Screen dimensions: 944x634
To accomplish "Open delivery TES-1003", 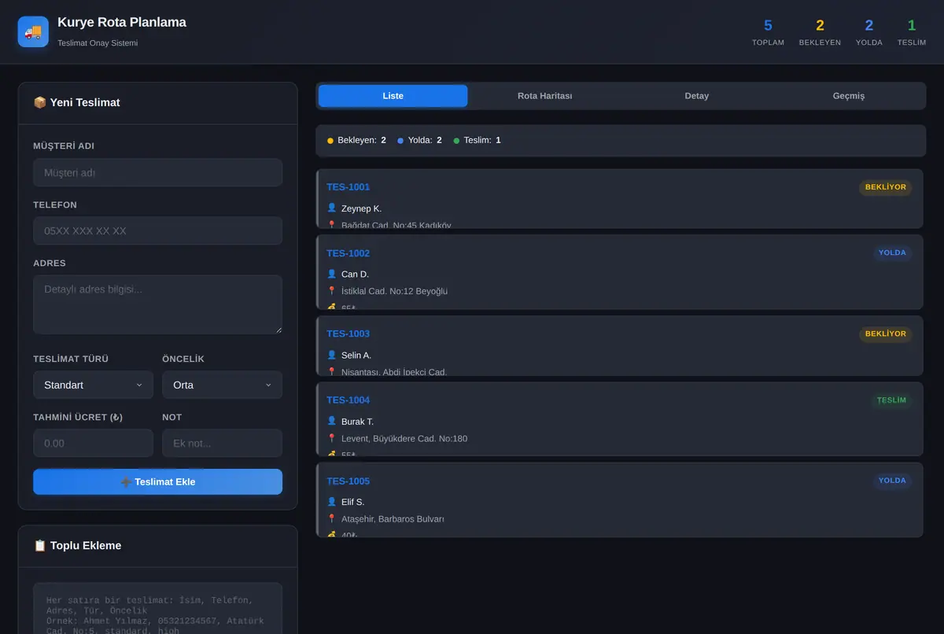I will coord(620,346).
